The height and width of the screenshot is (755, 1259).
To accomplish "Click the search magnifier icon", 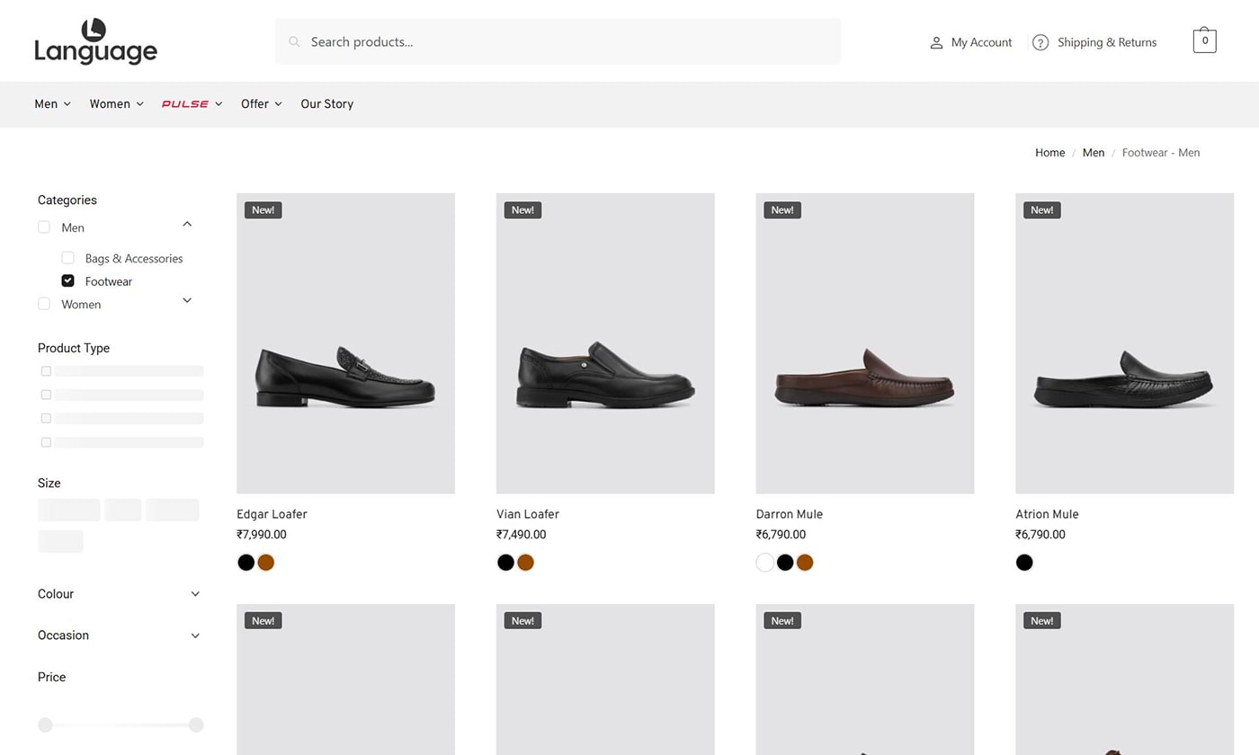I will 294,41.
